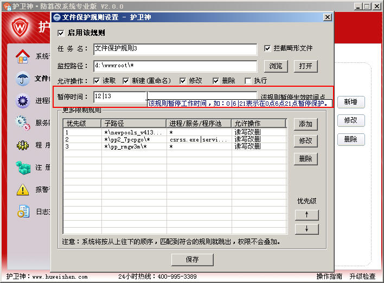Click 添加 to add a restriction rule

pyautogui.click(x=306, y=124)
